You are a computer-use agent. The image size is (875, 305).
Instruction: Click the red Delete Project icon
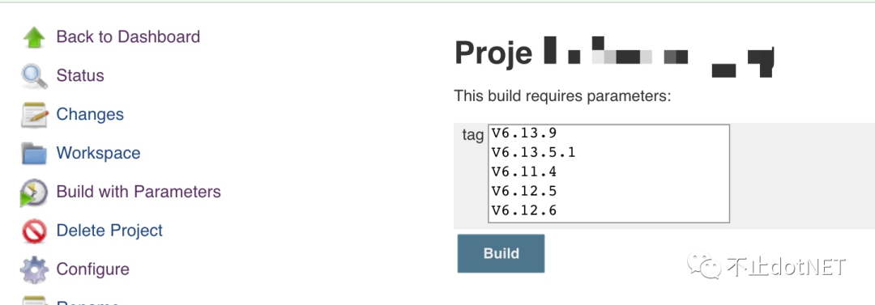coord(34,231)
